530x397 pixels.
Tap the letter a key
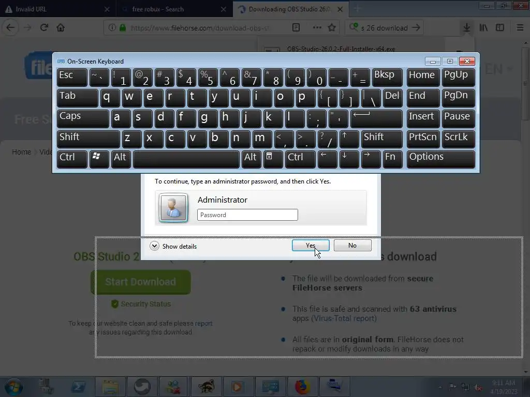(121, 118)
